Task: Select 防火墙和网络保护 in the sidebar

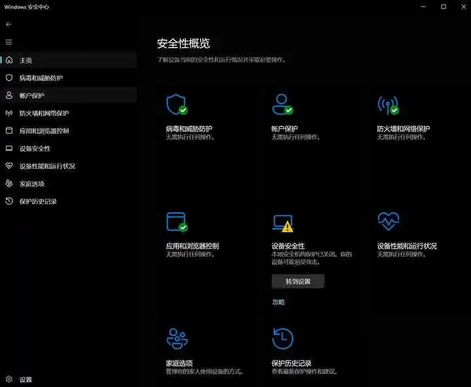Action: (x=69, y=113)
